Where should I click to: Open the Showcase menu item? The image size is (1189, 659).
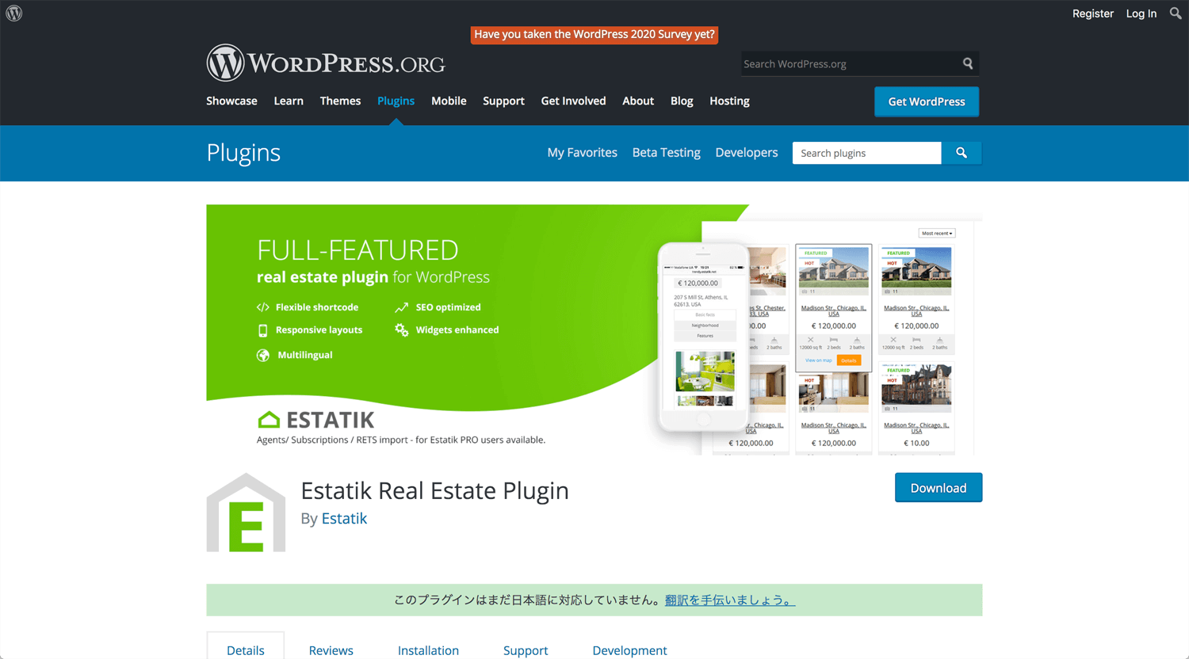click(x=231, y=101)
